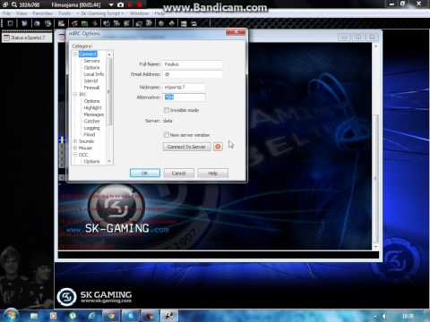This screenshot has width=430, height=322.
Task: Click the taskbar volume icon
Action: (384, 316)
